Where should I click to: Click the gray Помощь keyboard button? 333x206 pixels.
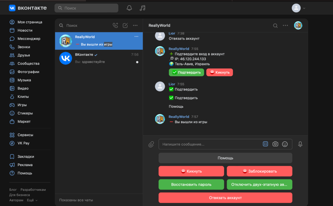[225, 158]
